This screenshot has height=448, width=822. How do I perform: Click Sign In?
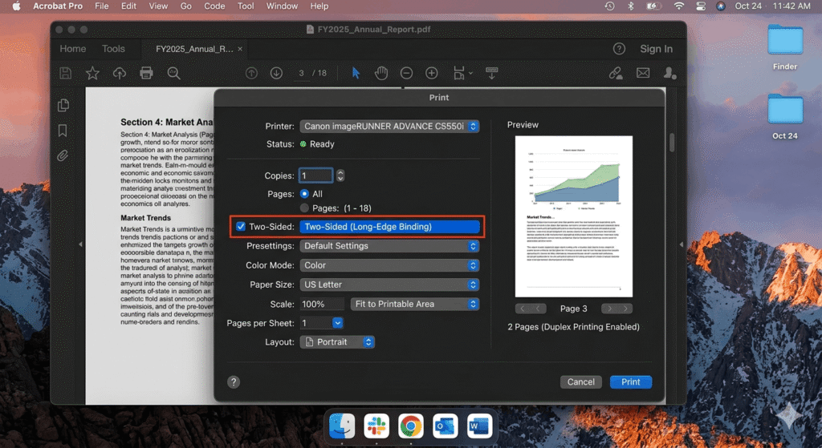coord(656,49)
